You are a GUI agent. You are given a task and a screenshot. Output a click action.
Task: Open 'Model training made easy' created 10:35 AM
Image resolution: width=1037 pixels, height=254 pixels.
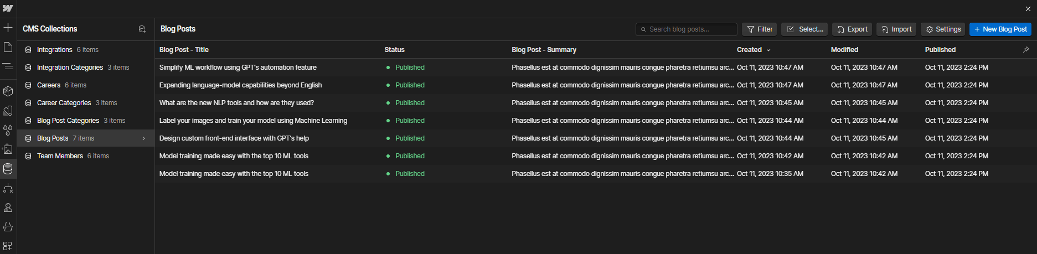pos(234,174)
